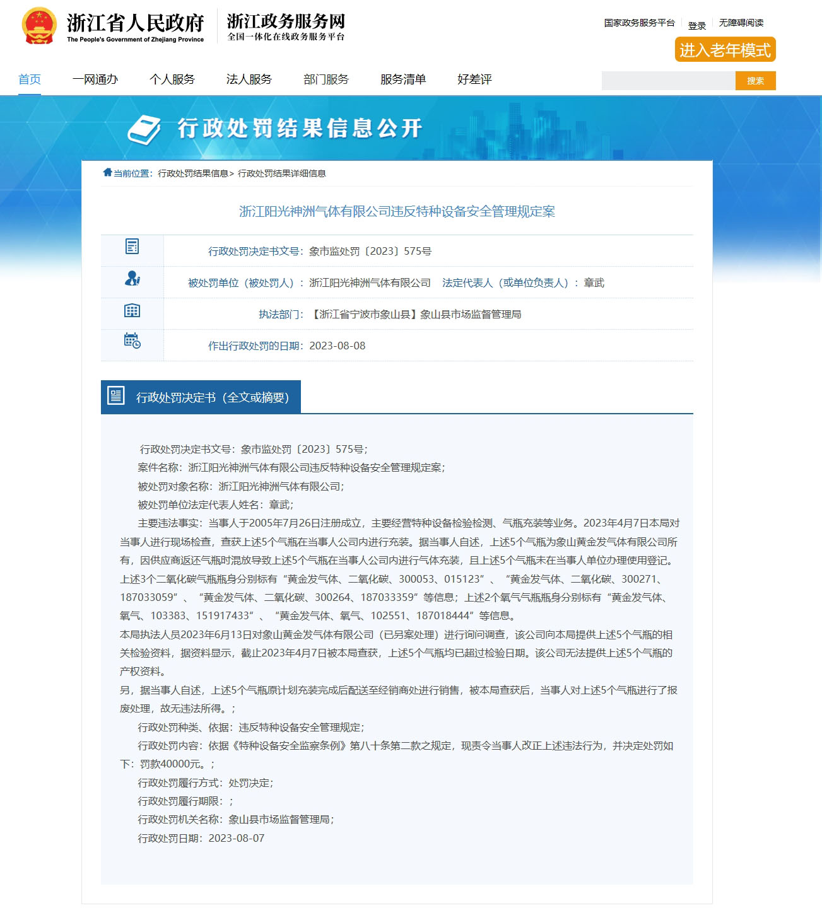Open 好差评 navigation item
Image resolution: width=822 pixels, height=908 pixels.
(x=474, y=79)
